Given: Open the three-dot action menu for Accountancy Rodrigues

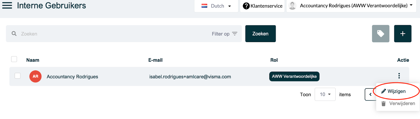Looking at the screenshot, I should pyautogui.click(x=399, y=76).
